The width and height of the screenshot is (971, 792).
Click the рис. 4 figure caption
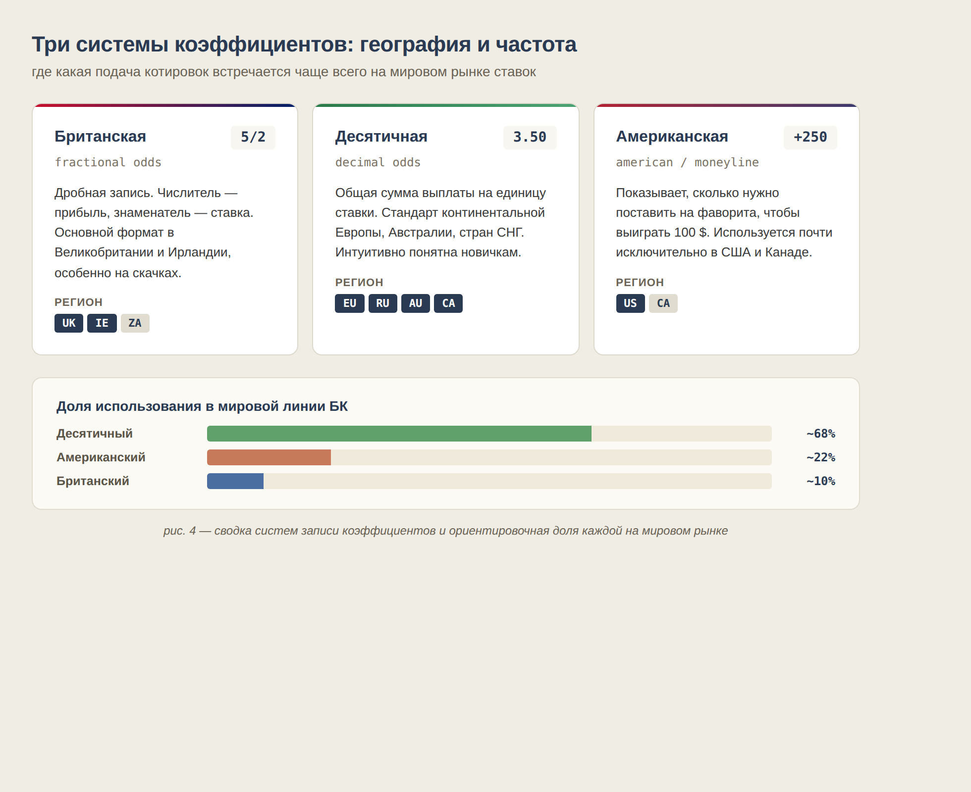click(x=445, y=531)
